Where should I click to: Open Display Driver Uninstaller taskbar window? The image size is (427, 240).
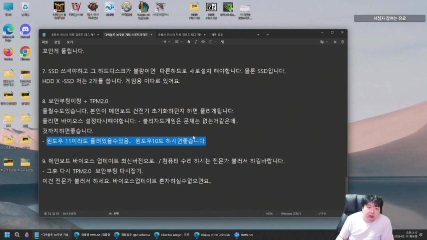[212, 234]
